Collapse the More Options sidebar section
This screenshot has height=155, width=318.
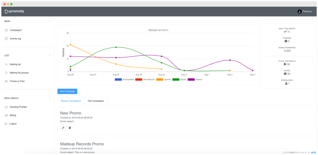tap(50, 98)
